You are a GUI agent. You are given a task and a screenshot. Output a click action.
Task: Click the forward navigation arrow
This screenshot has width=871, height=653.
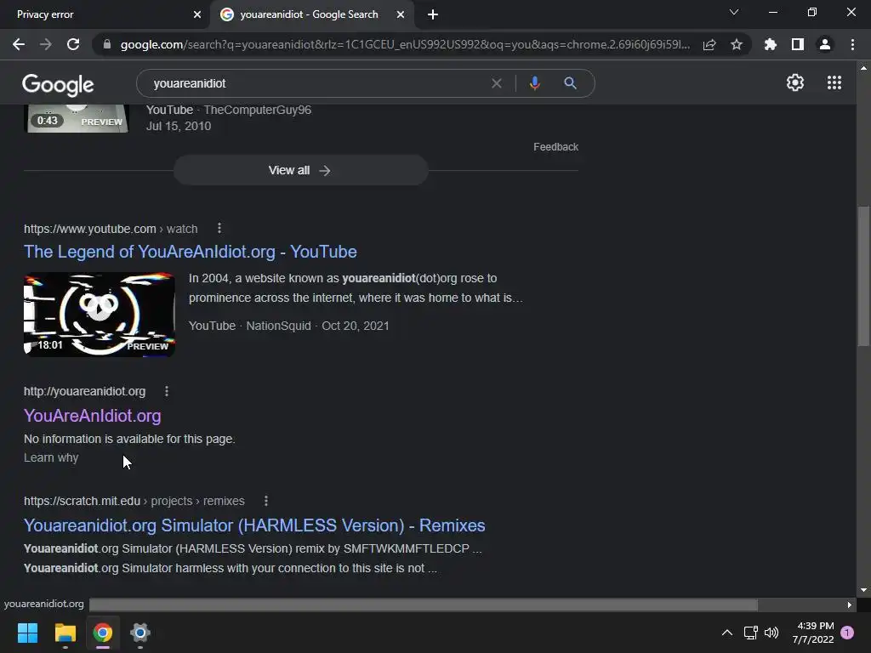coord(46,44)
